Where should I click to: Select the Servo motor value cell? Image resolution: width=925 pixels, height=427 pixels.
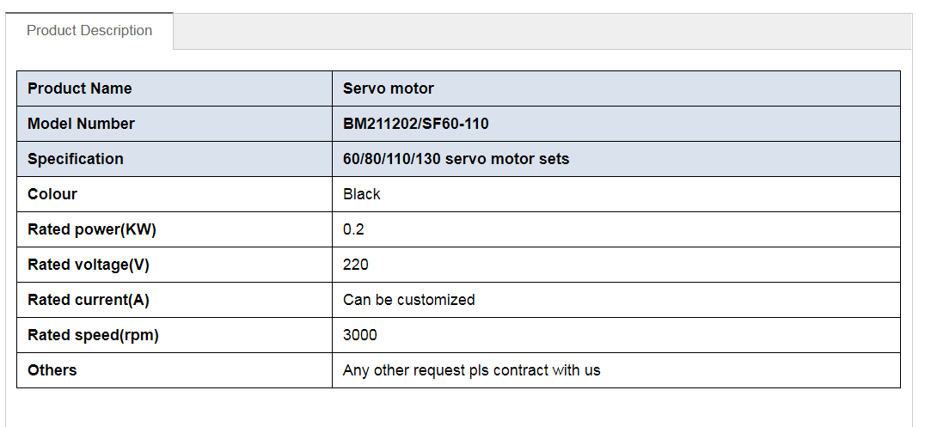[389, 88]
